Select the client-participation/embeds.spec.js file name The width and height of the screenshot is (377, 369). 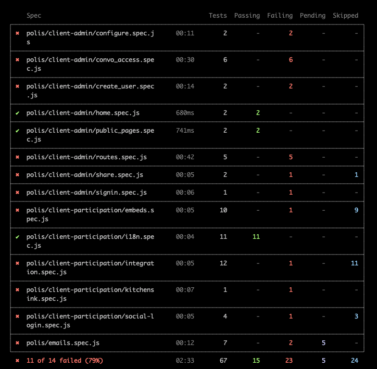[91, 214]
